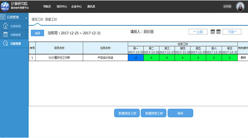Click the 填报人：吴珍丽 label
Screen dimensions: 248x138
pos(142,32)
